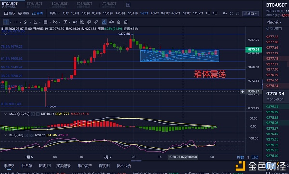Toggle the highlighted brush drawing mode
Viewport: 289px width, 174px height.
click(105, 22)
